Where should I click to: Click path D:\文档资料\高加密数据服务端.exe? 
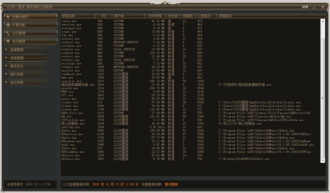pyautogui.click(x=245, y=85)
